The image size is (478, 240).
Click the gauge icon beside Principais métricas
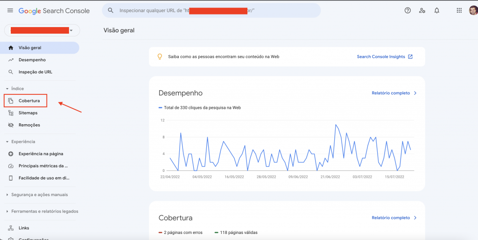(x=11, y=166)
